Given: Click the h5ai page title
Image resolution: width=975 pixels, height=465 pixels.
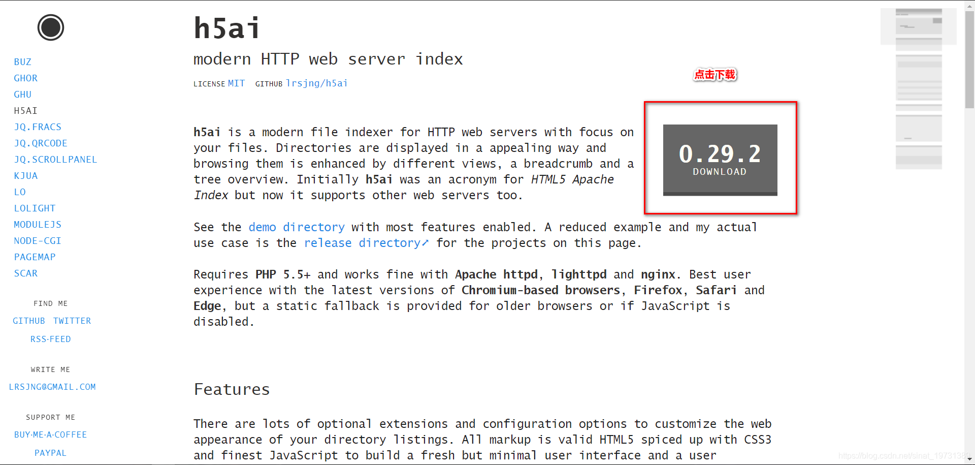Looking at the screenshot, I should point(227,28).
